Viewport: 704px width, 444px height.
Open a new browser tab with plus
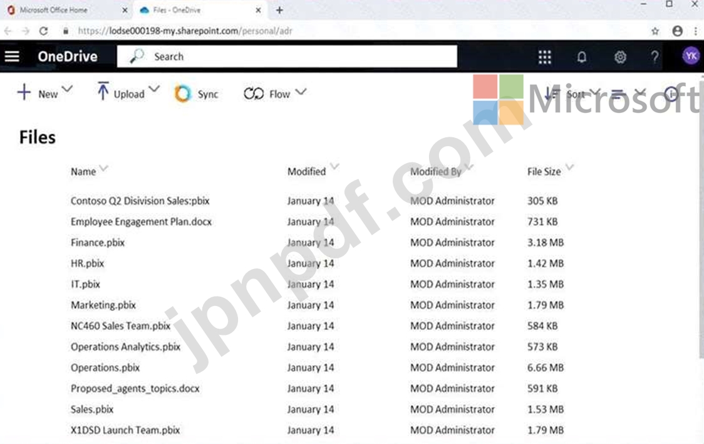tap(279, 10)
